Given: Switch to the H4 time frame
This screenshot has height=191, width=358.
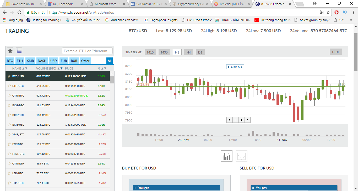Looking at the screenshot, I should click(x=188, y=52).
